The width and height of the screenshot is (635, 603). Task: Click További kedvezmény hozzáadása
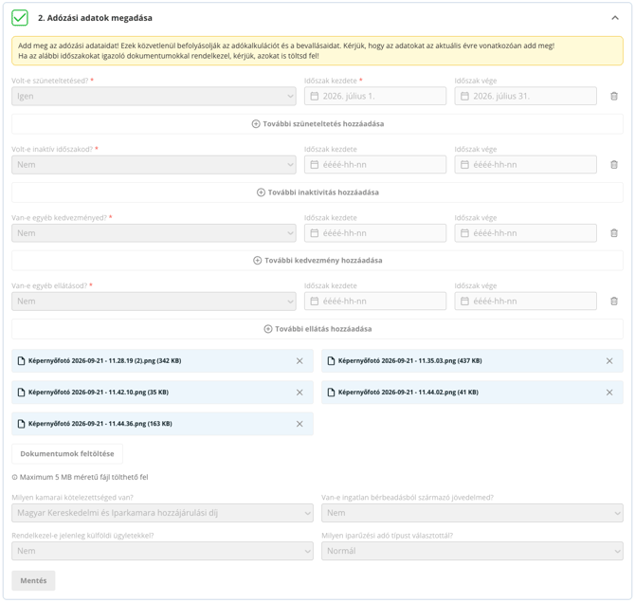[x=317, y=261]
